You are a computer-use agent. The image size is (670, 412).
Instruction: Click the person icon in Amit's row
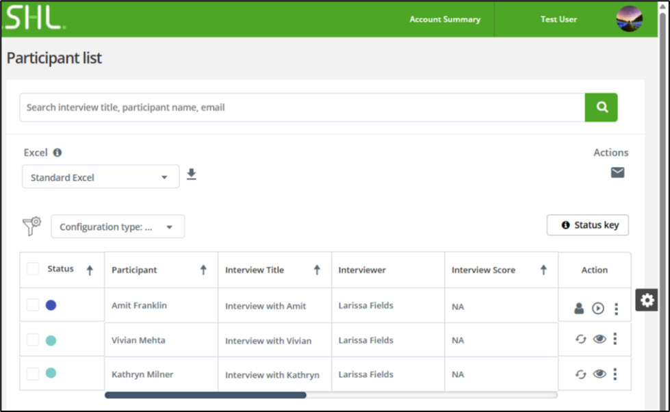(579, 309)
